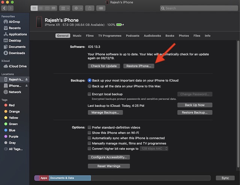The width and height of the screenshot is (240, 185).
Task: Switch to the Podcasts tab
Action: pos(132,36)
